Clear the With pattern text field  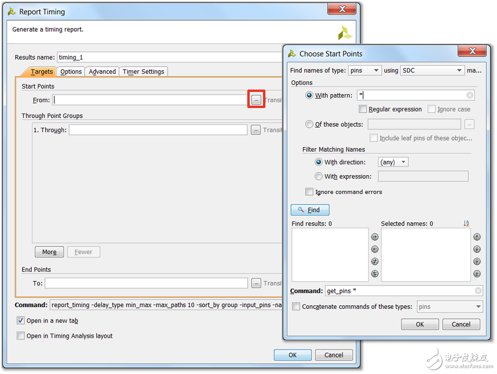[x=470, y=95]
